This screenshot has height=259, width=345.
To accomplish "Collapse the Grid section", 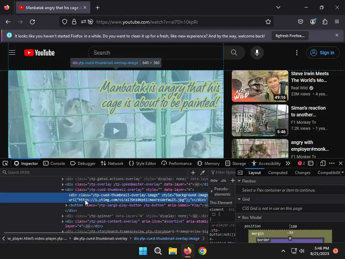I will pos(240,199).
